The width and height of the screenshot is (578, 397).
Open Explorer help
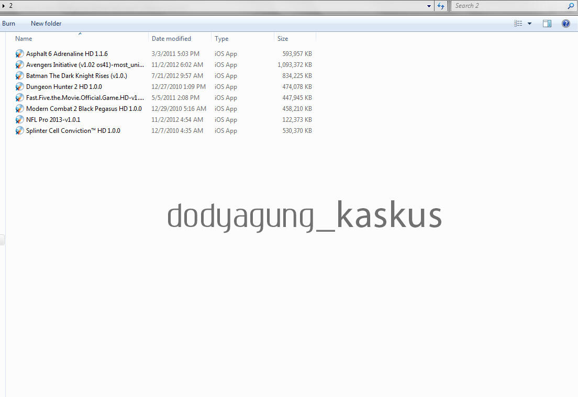tap(566, 24)
